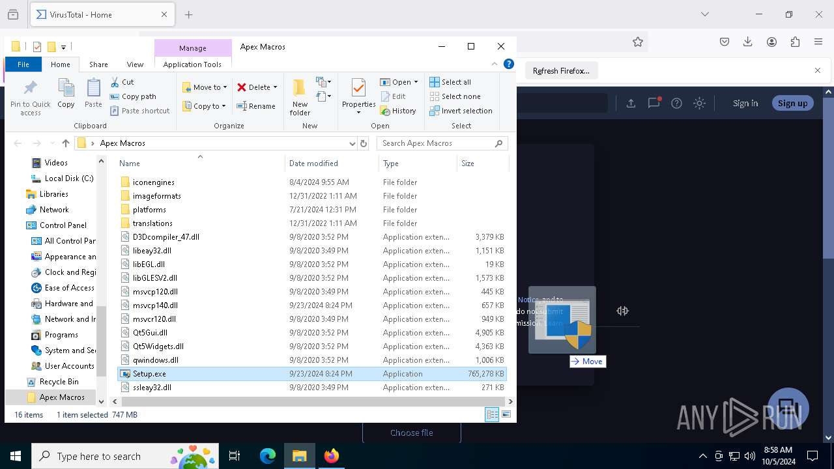834x469 pixels.
Task: Click Explorer Help question-mark icon
Action: (509, 64)
